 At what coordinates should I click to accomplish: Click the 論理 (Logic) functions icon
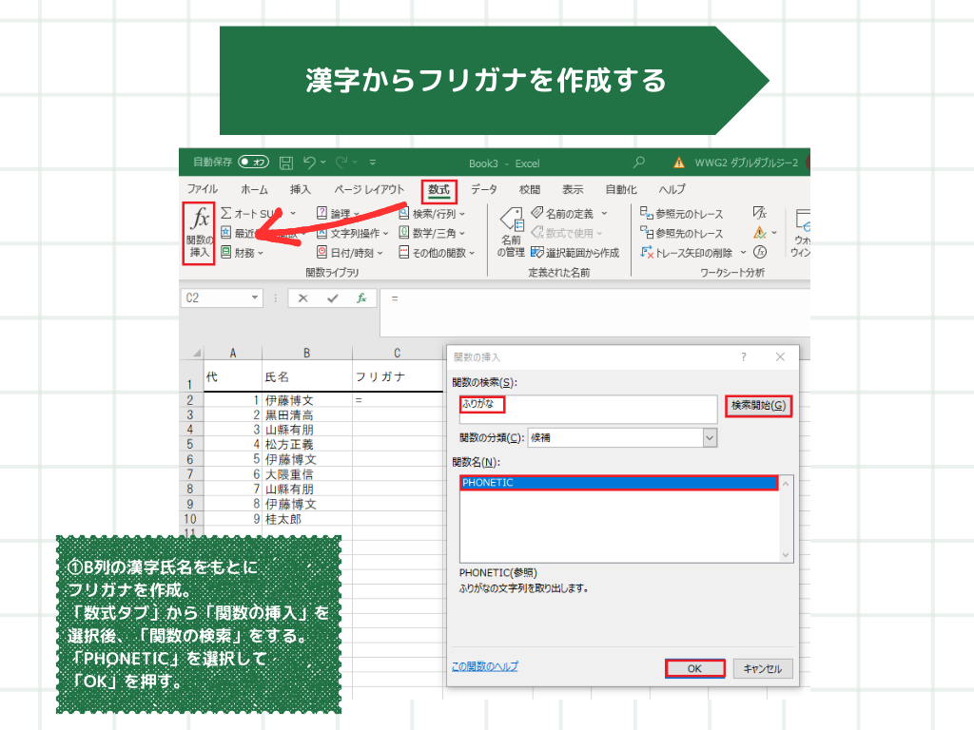pos(335,211)
